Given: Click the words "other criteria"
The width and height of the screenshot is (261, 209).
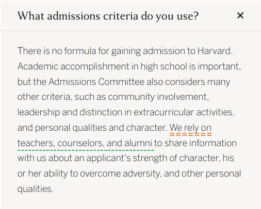Looking at the screenshot, I should 45,97.
